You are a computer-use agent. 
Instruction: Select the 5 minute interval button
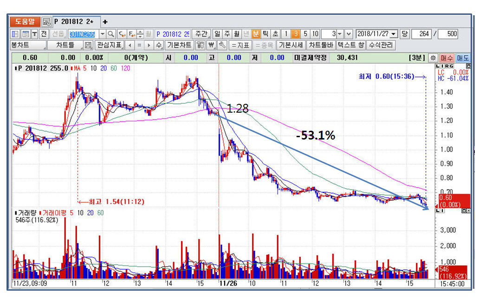tap(305, 34)
